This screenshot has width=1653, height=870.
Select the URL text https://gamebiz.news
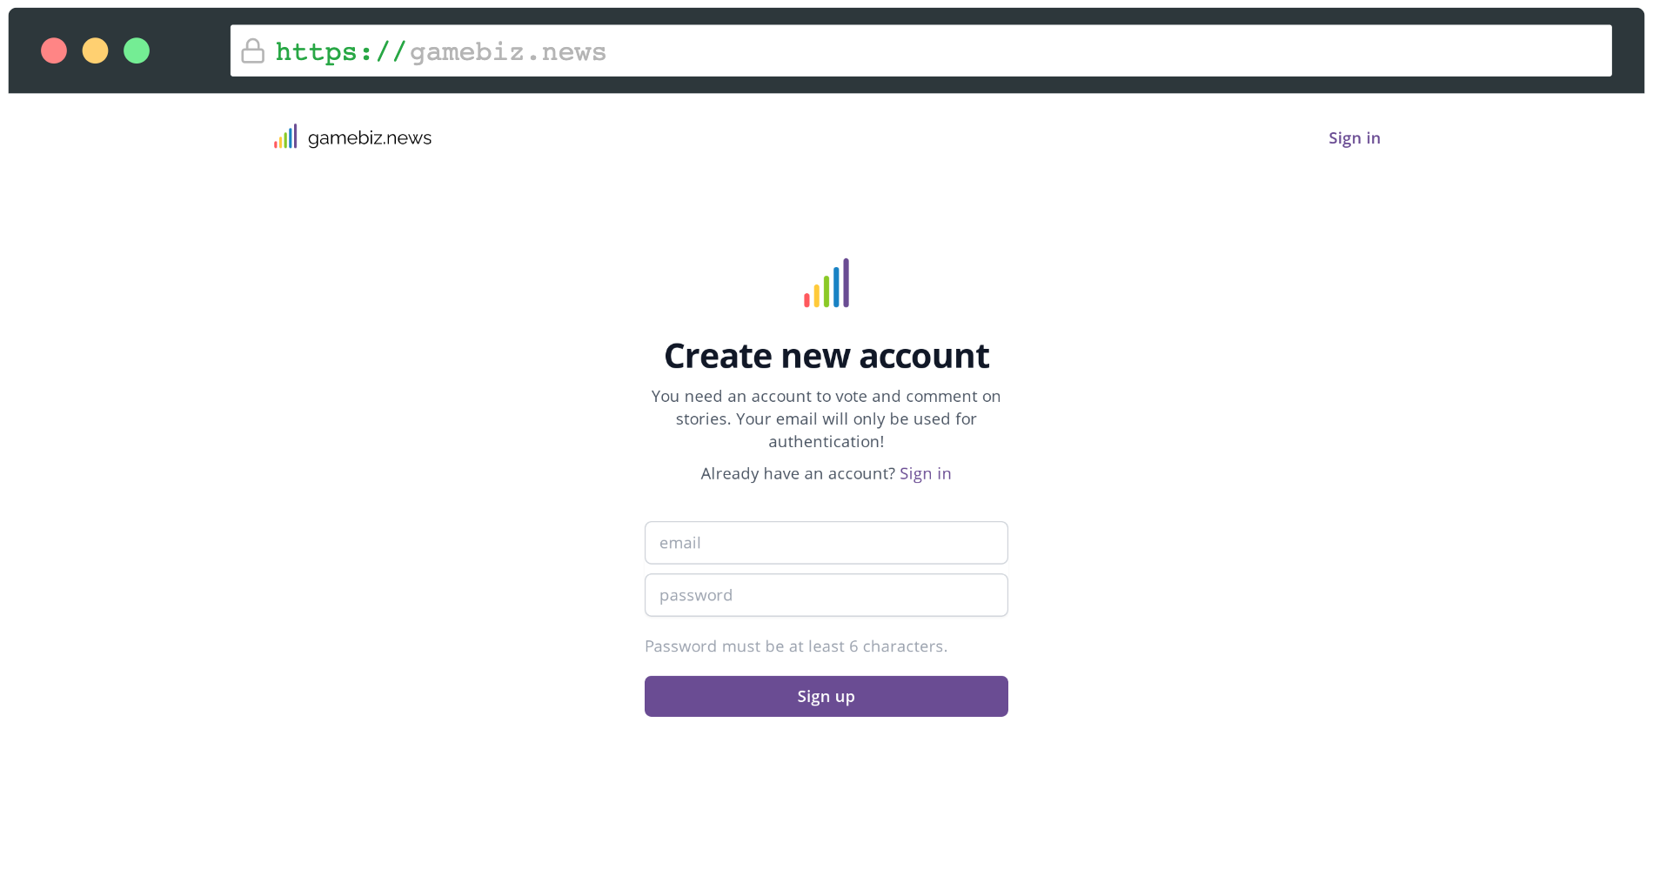click(x=440, y=50)
